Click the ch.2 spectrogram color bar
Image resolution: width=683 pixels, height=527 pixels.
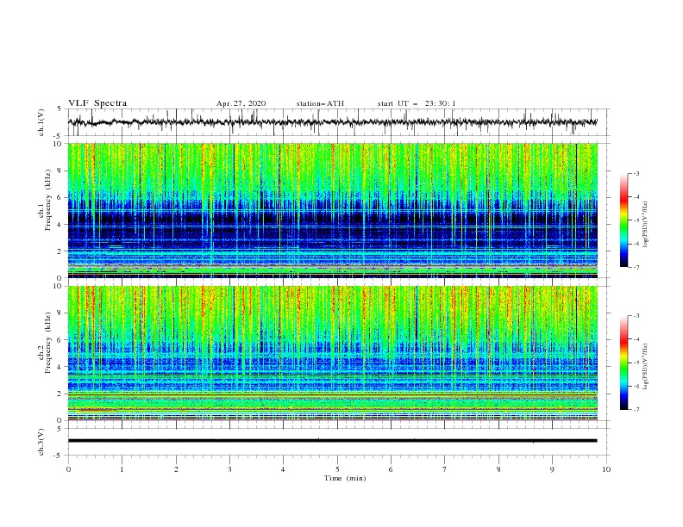click(x=623, y=363)
